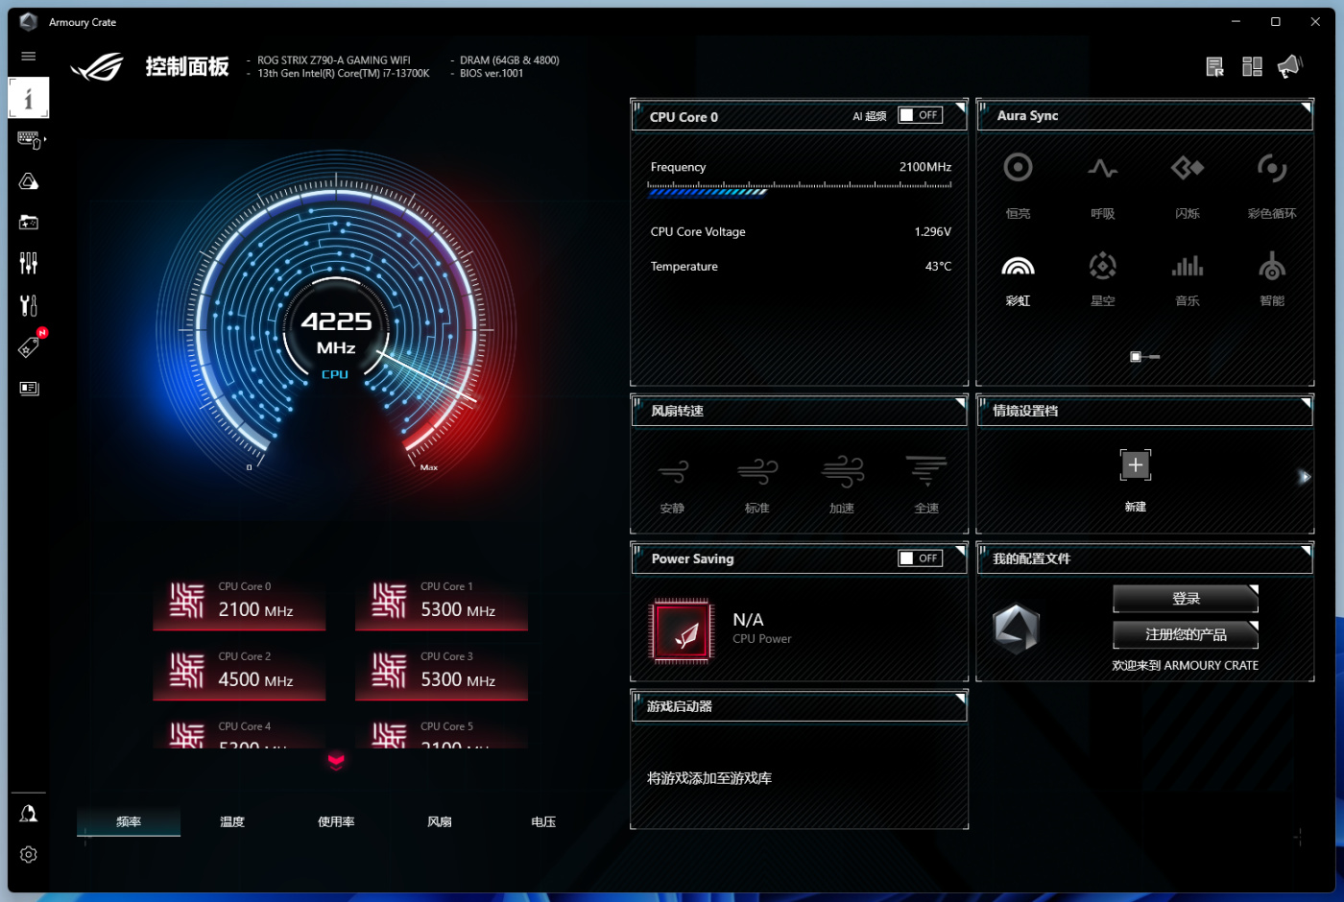Open the News icon in sidebar
Screen dimensions: 1344x902
(x=29, y=388)
